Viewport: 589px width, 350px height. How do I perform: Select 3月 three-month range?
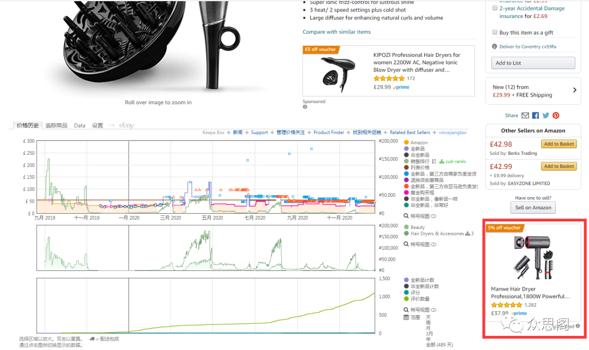point(429,334)
